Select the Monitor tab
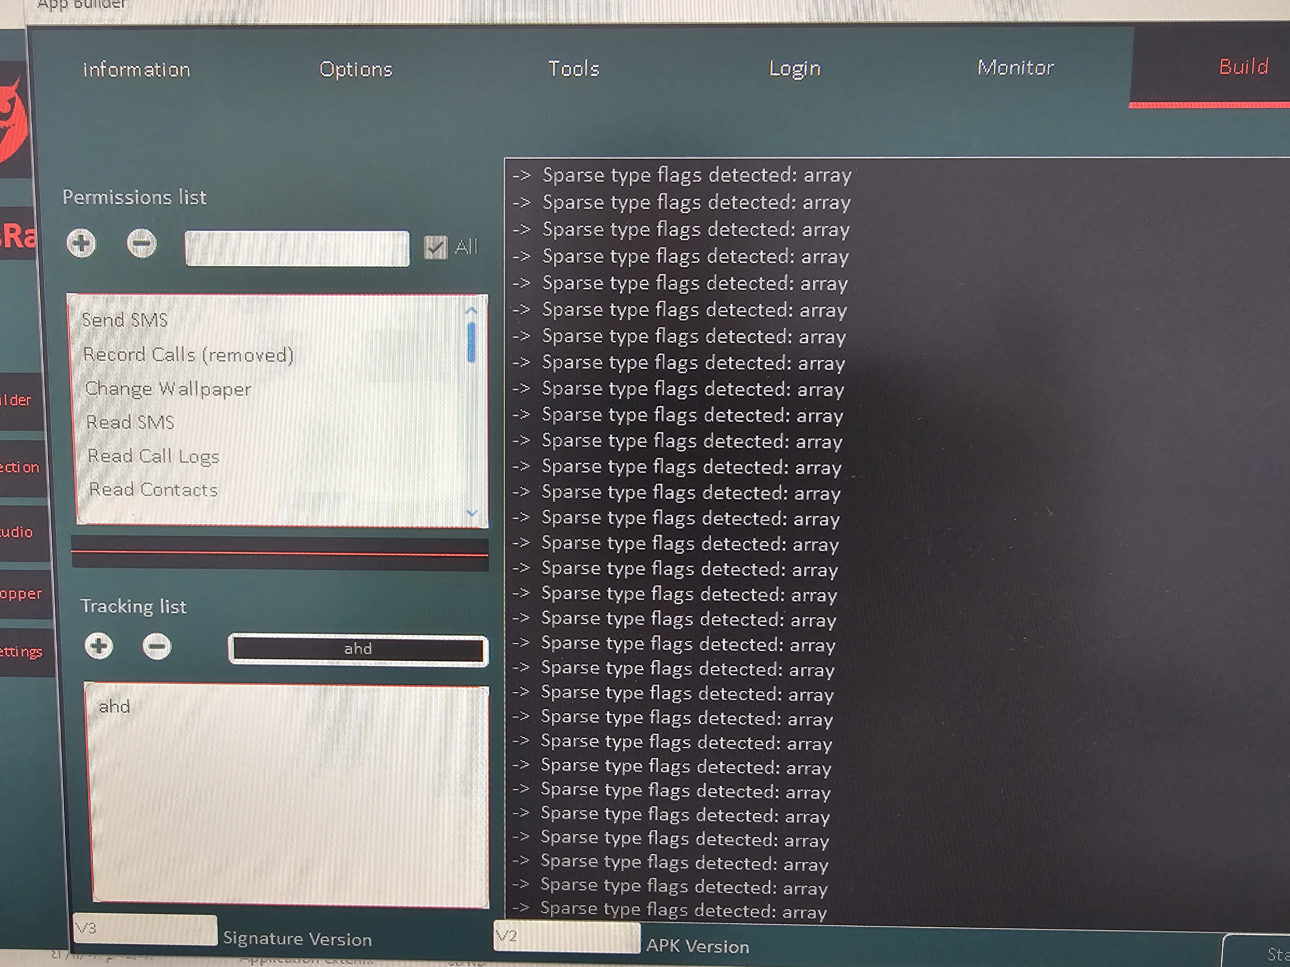Image resolution: width=1290 pixels, height=967 pixels. (1015, 68)
